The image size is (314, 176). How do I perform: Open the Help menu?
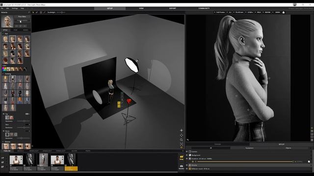coord(22,8)
